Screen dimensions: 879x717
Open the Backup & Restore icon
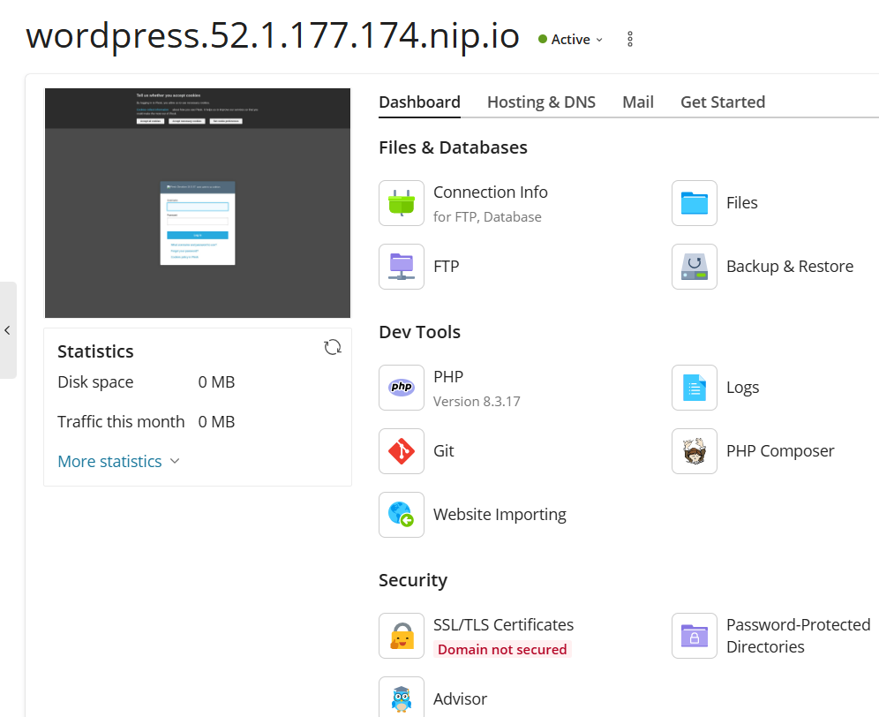[x=695, y=267]
